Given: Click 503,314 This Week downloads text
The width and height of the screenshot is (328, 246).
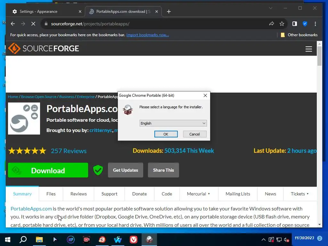Looking at the screenshot, I should [x=189, y=151].
